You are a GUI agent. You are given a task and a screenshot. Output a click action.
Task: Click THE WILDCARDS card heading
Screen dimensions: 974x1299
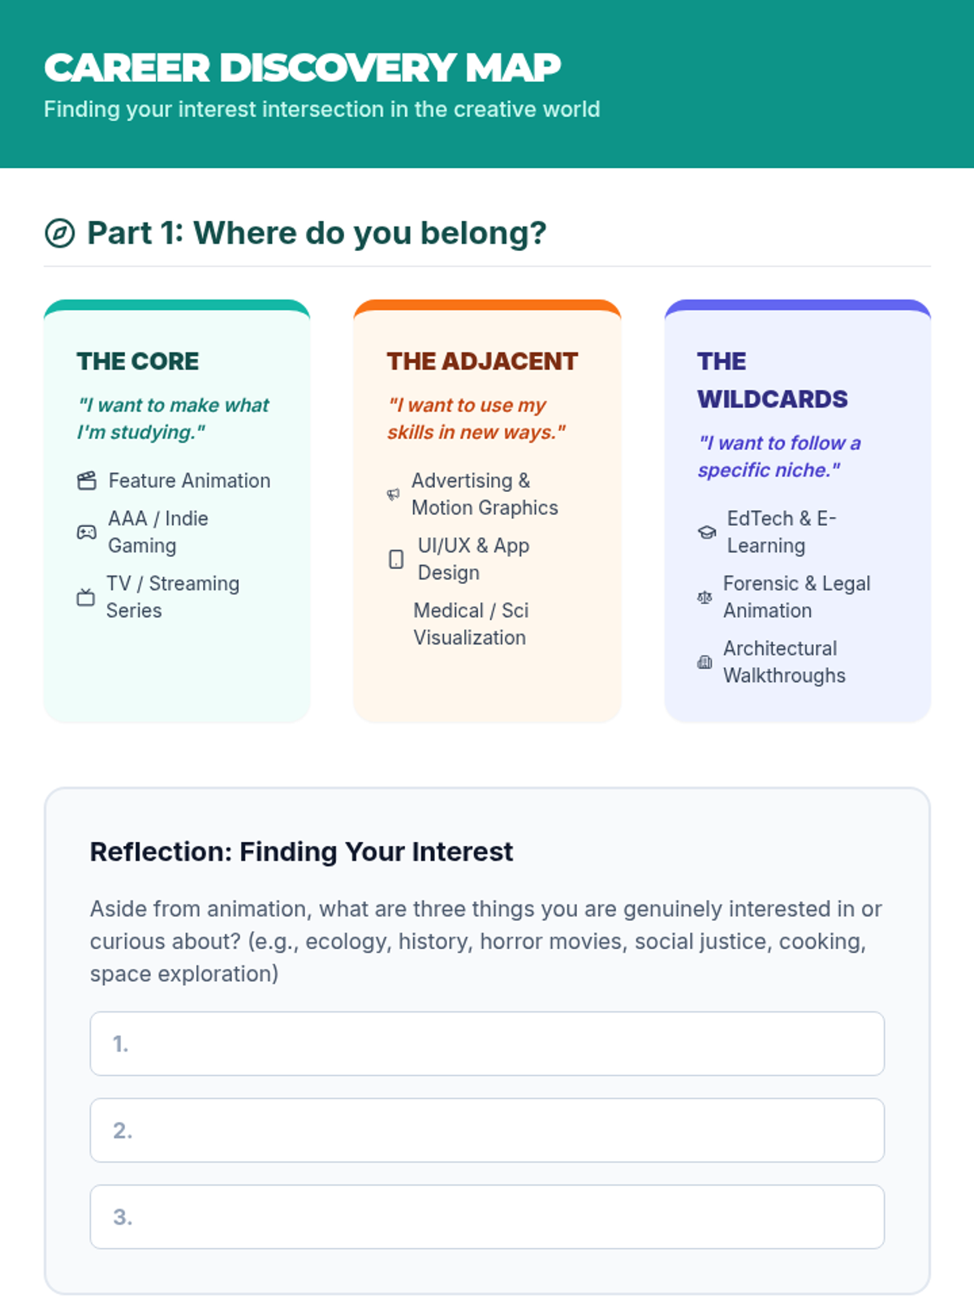[x=772, y=380]
